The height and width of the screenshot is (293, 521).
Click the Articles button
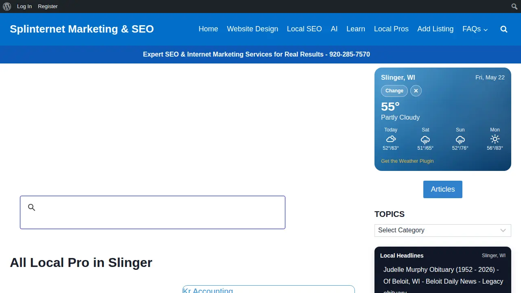coord(443,189)
